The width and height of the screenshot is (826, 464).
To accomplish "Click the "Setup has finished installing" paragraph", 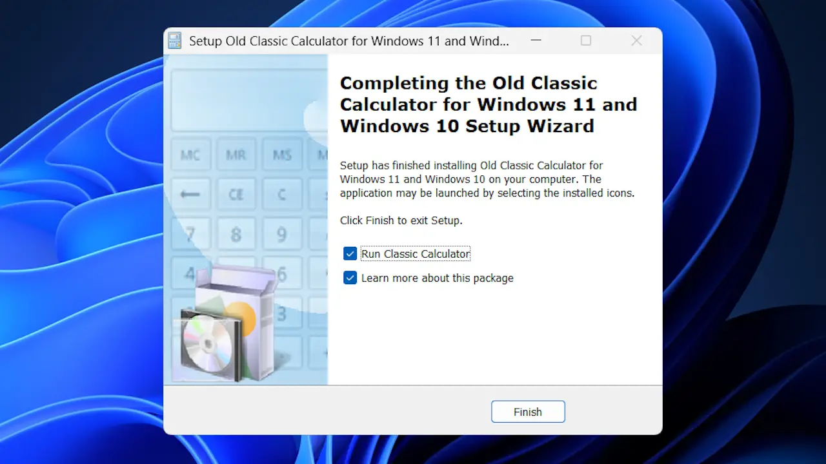I will pos(488,179).
